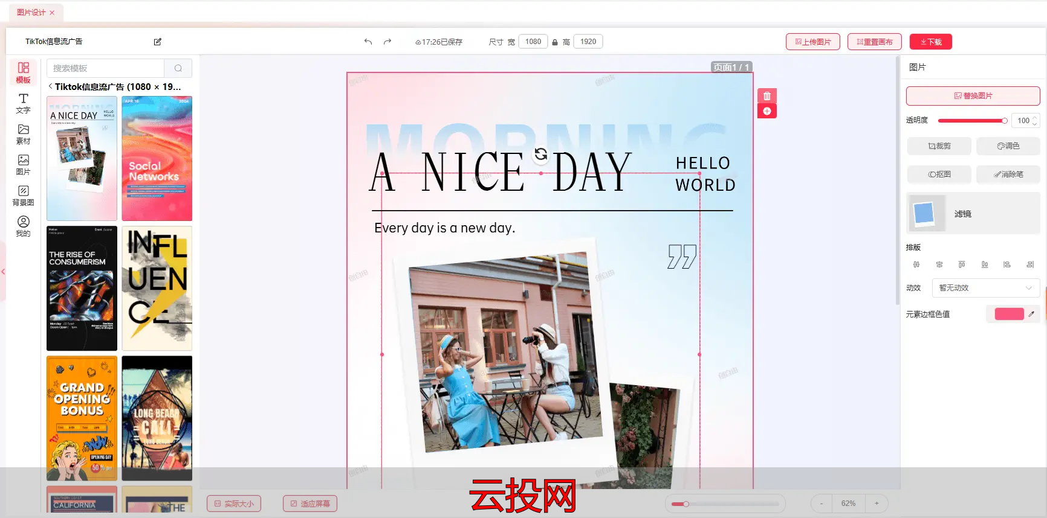Viewport: 1047px width, 518px height.
Task: Open the 抠图 cutout tool
Action: [x=939, y=174]
